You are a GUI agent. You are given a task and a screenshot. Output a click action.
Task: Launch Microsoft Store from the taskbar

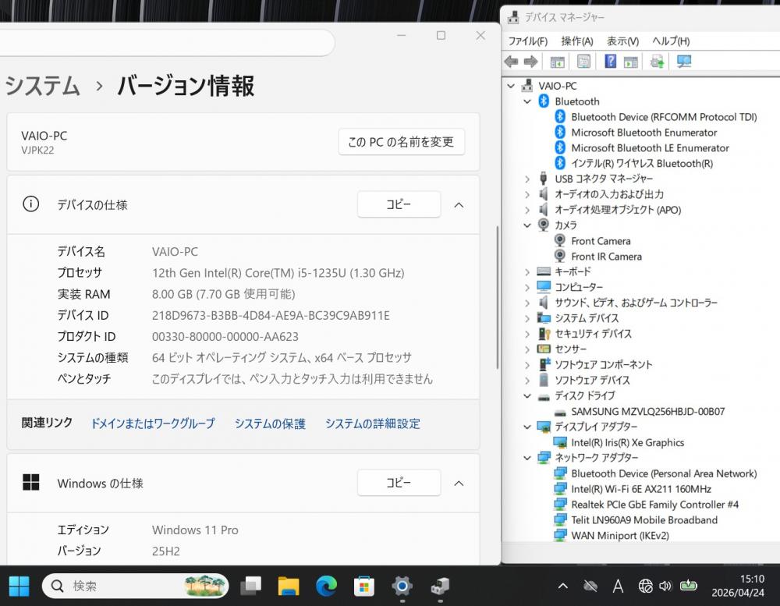coord(363,586)
